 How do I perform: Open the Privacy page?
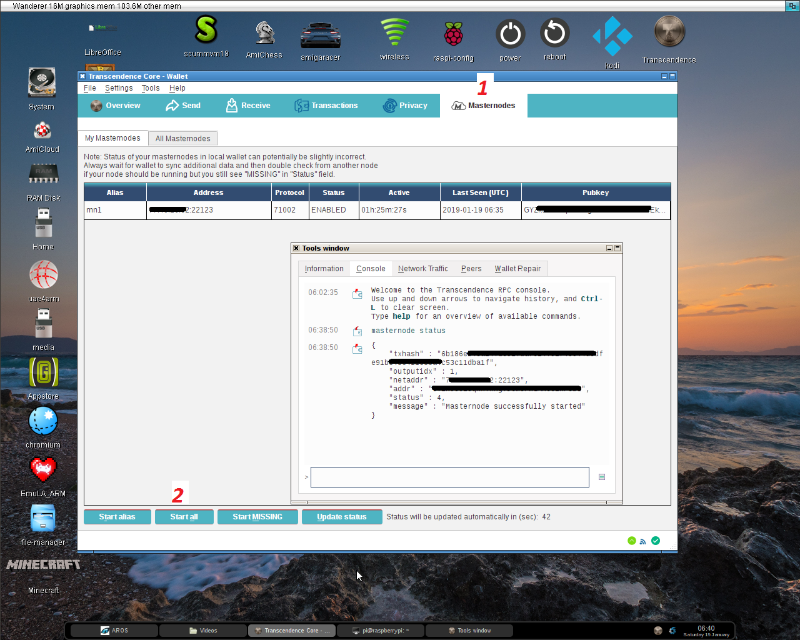[405, 106]
